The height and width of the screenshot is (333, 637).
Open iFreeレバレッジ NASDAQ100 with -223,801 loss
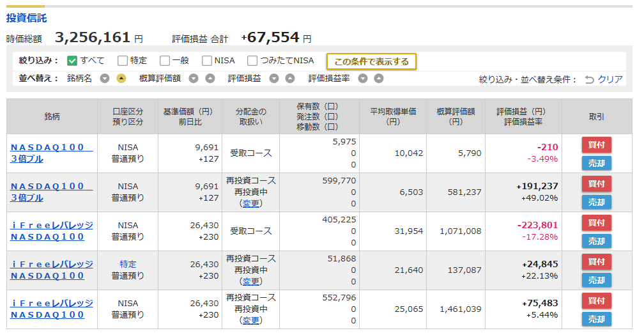point(51,231)
